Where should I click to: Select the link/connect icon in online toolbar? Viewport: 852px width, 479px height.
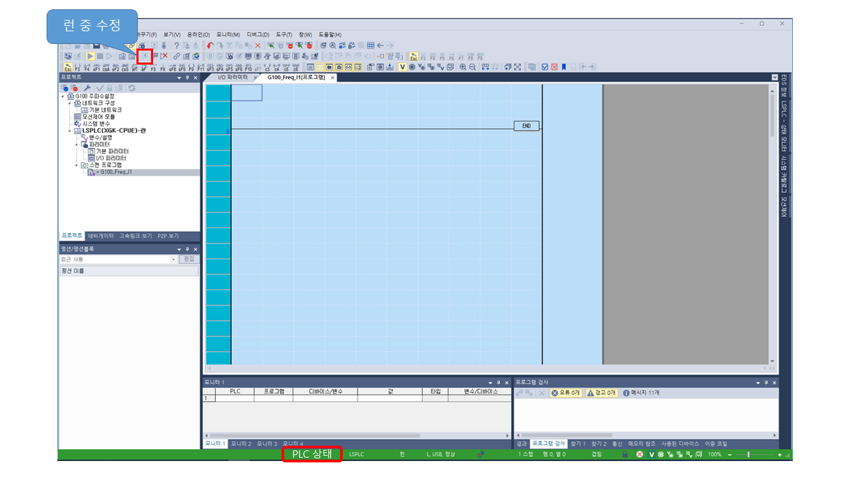[x=176, y=56]
